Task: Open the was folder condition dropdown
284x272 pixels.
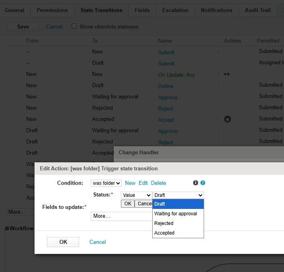Action: [106, 183]
